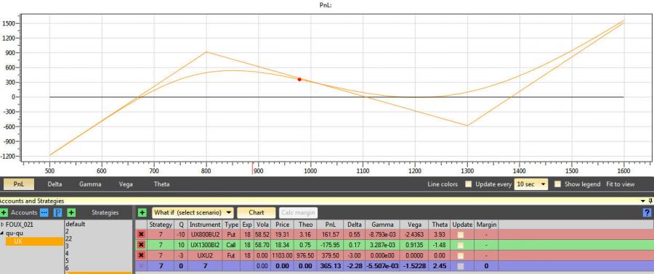This screenshot has width=654, height=274.
Task: Open Line colors settings
Action: (443, 184)
